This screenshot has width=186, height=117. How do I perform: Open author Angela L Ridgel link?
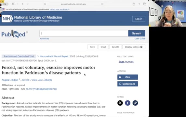10,80
